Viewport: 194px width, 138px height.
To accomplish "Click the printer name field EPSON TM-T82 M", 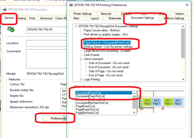I will tap(46, 30).
